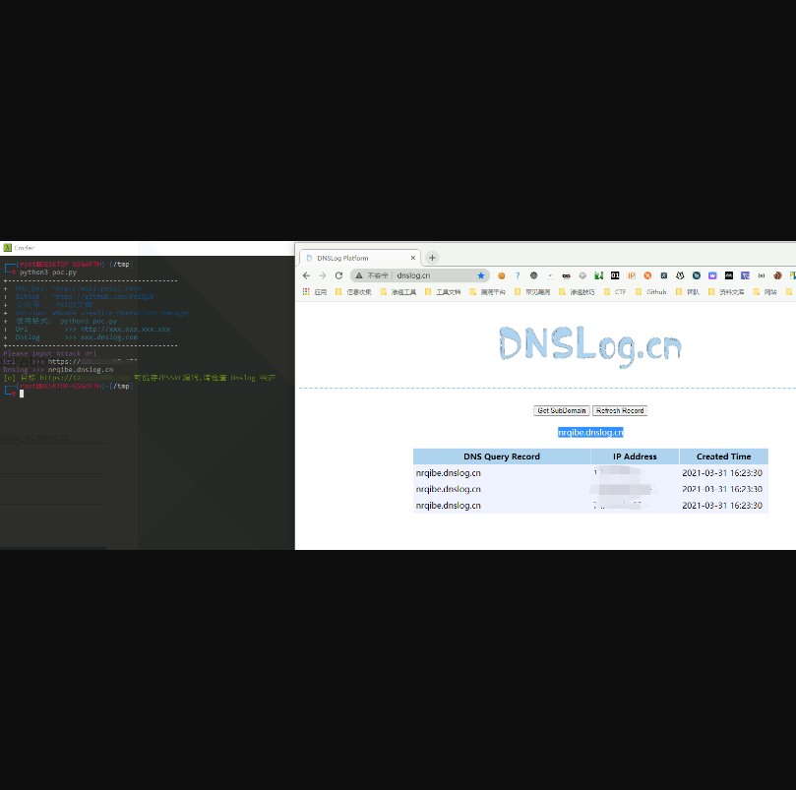This screenshot has width=796, height=790.
Task: Reload the DNSLog page
Action: click(337, 275)
